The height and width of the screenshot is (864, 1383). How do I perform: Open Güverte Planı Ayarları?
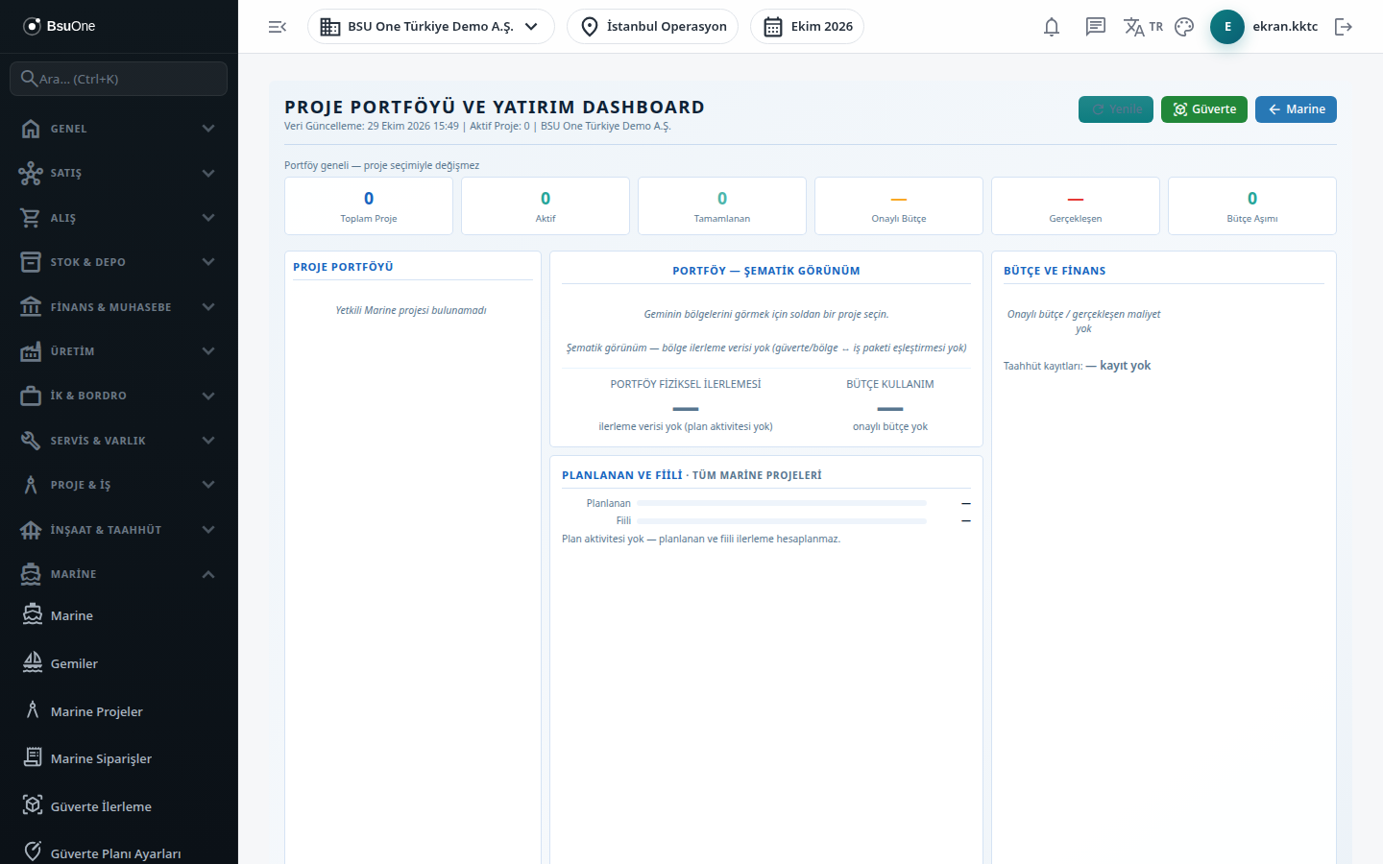tap(119, 852)
